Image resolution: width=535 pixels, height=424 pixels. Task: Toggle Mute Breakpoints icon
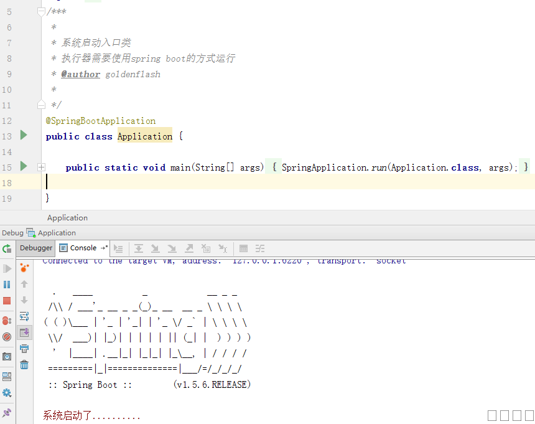coord(7,337)
